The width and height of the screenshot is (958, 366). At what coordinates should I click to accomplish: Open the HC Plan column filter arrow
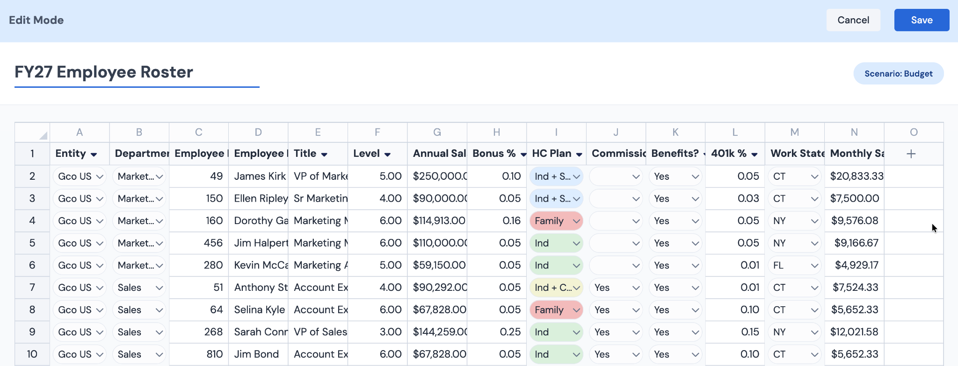(579, 155)
